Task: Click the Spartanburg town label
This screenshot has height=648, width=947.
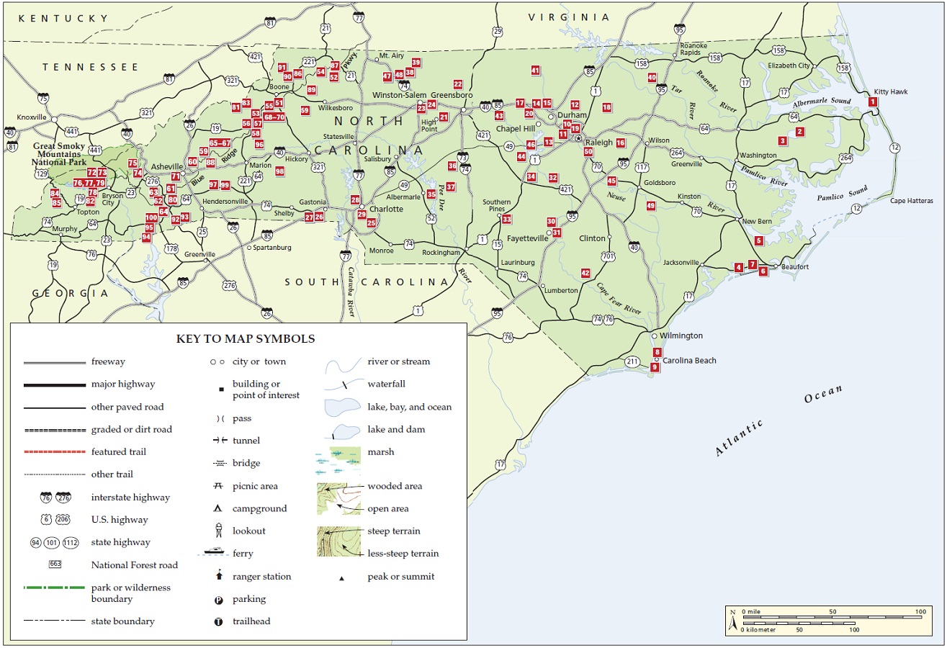Action: click(271, 248)
